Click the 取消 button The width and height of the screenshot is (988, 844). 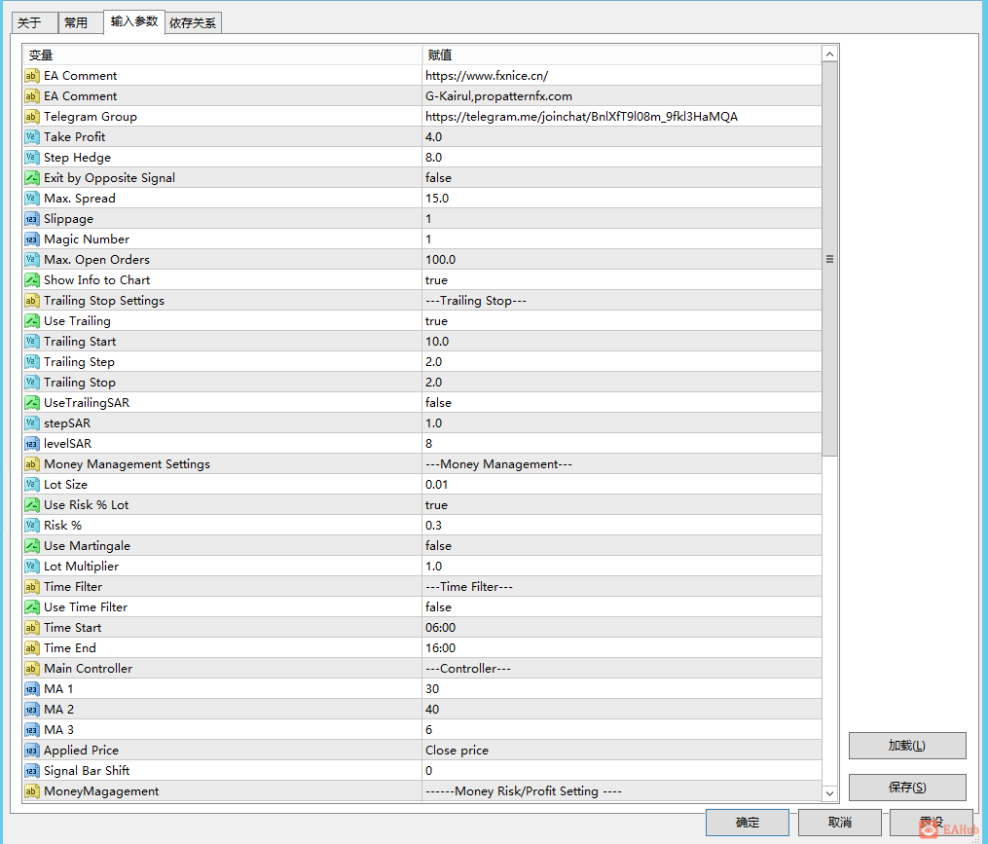[x=839, y=823]
